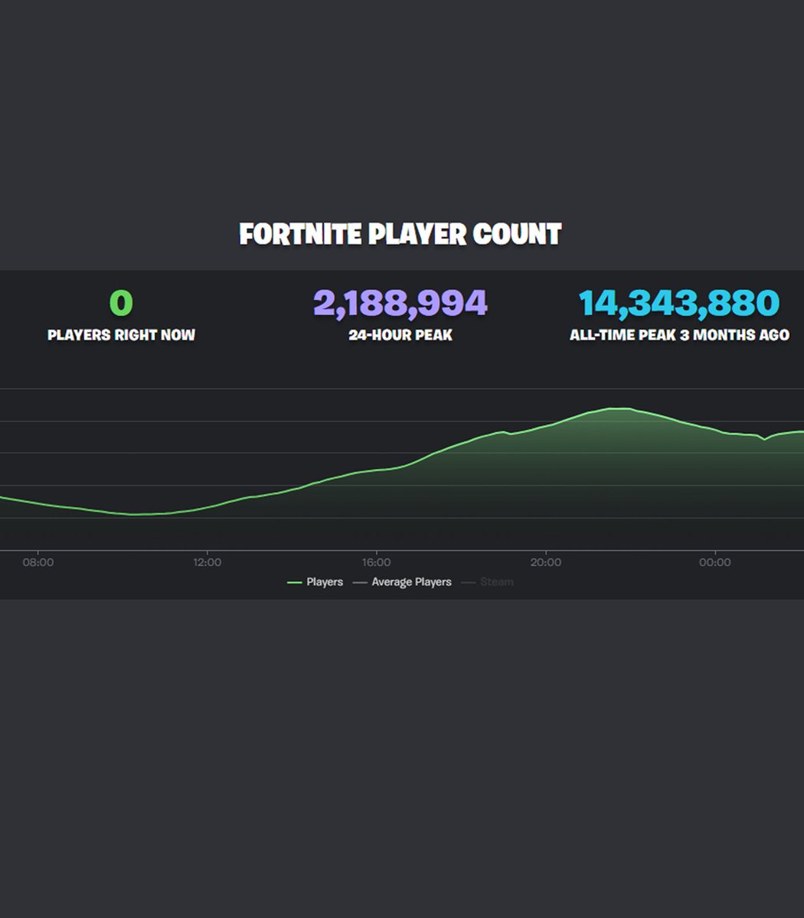
Task: Click the 08:00 time axis label
Action: 38,562
